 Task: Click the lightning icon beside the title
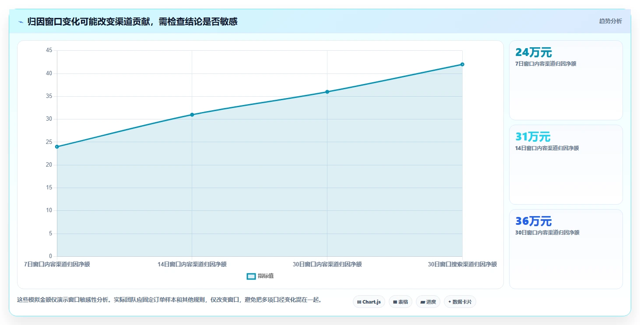[21, 21]
